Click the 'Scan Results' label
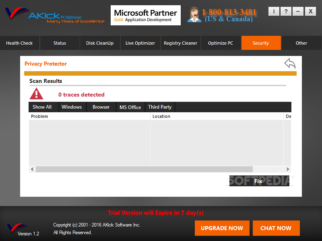 click(45, 81)
